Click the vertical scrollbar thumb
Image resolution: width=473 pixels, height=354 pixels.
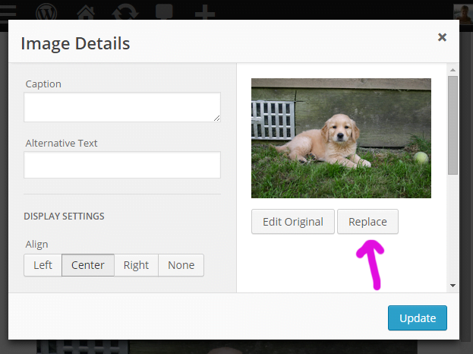click(x=453, y=125)
